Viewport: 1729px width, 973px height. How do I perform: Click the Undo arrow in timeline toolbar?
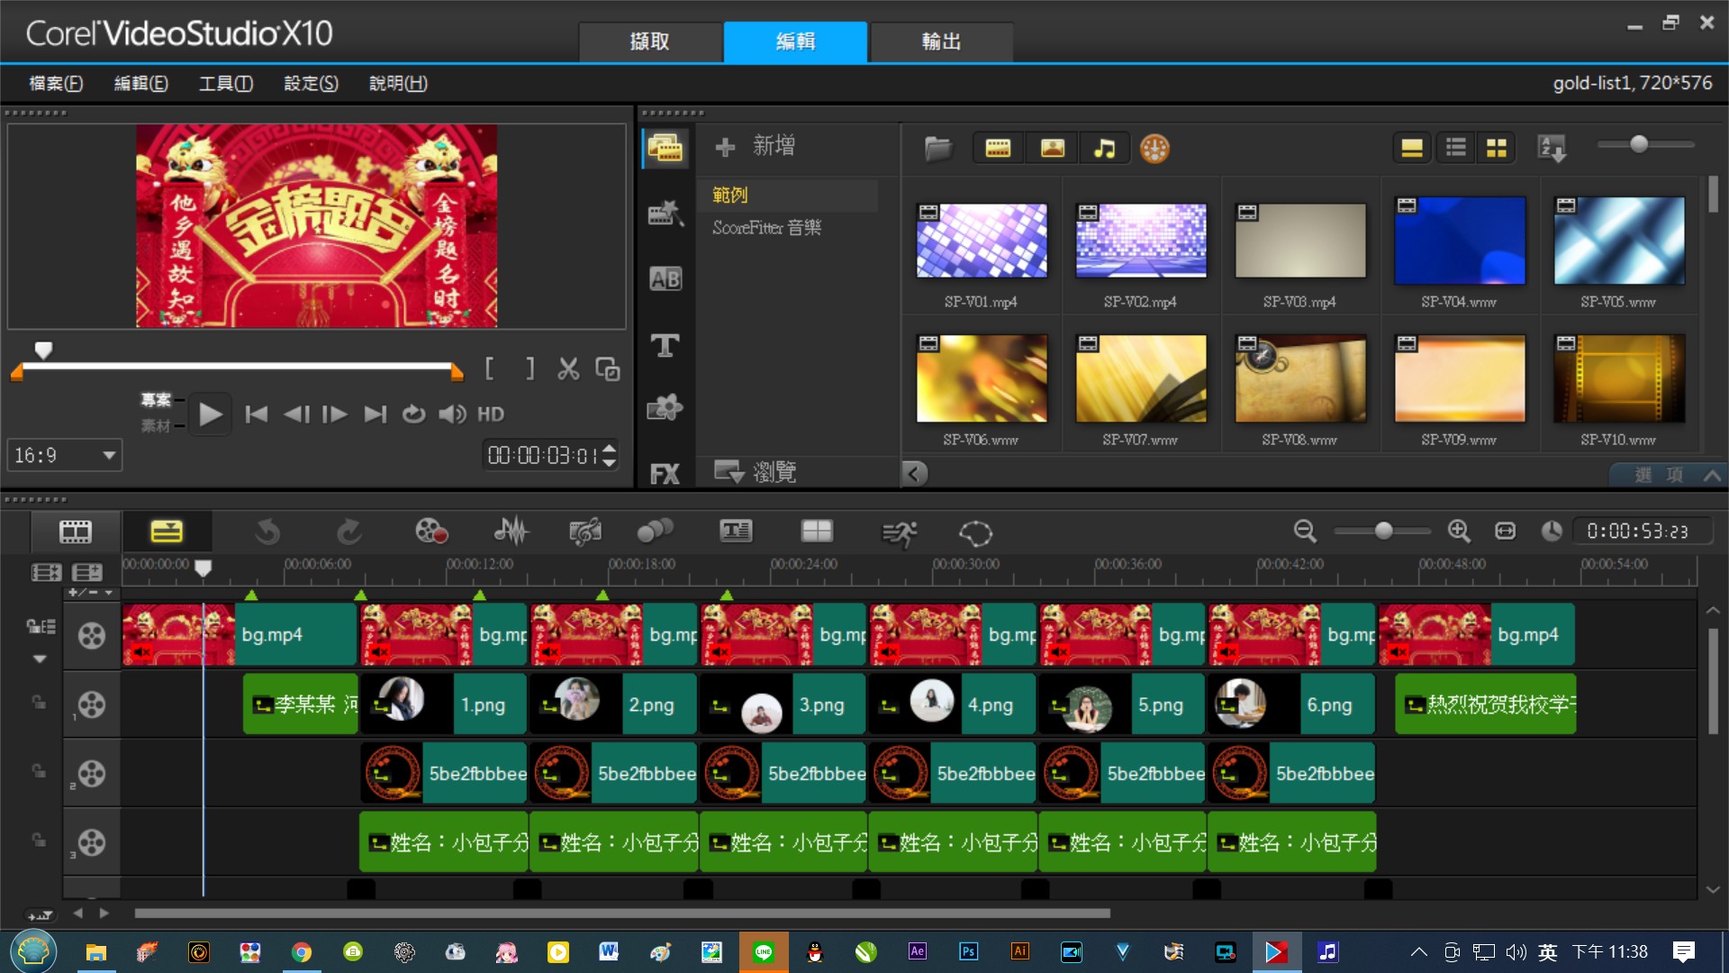[x=267, y=532]
